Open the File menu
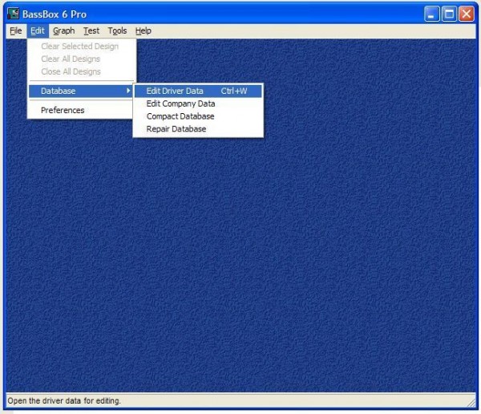 point(16,30)
